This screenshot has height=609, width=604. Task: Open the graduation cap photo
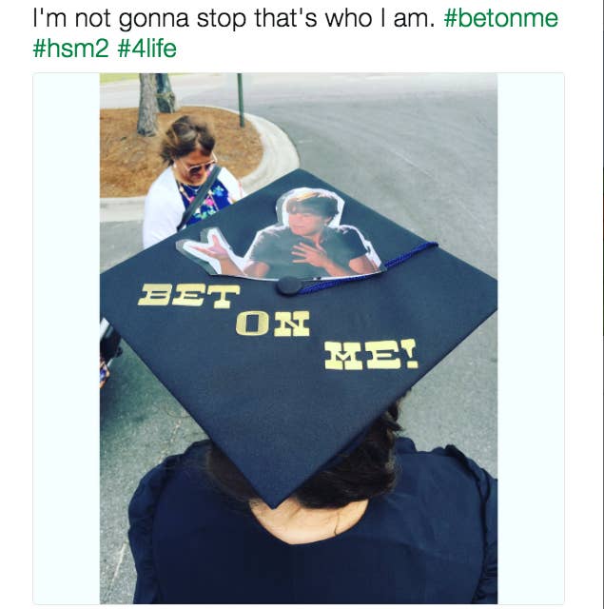(299, 339)
